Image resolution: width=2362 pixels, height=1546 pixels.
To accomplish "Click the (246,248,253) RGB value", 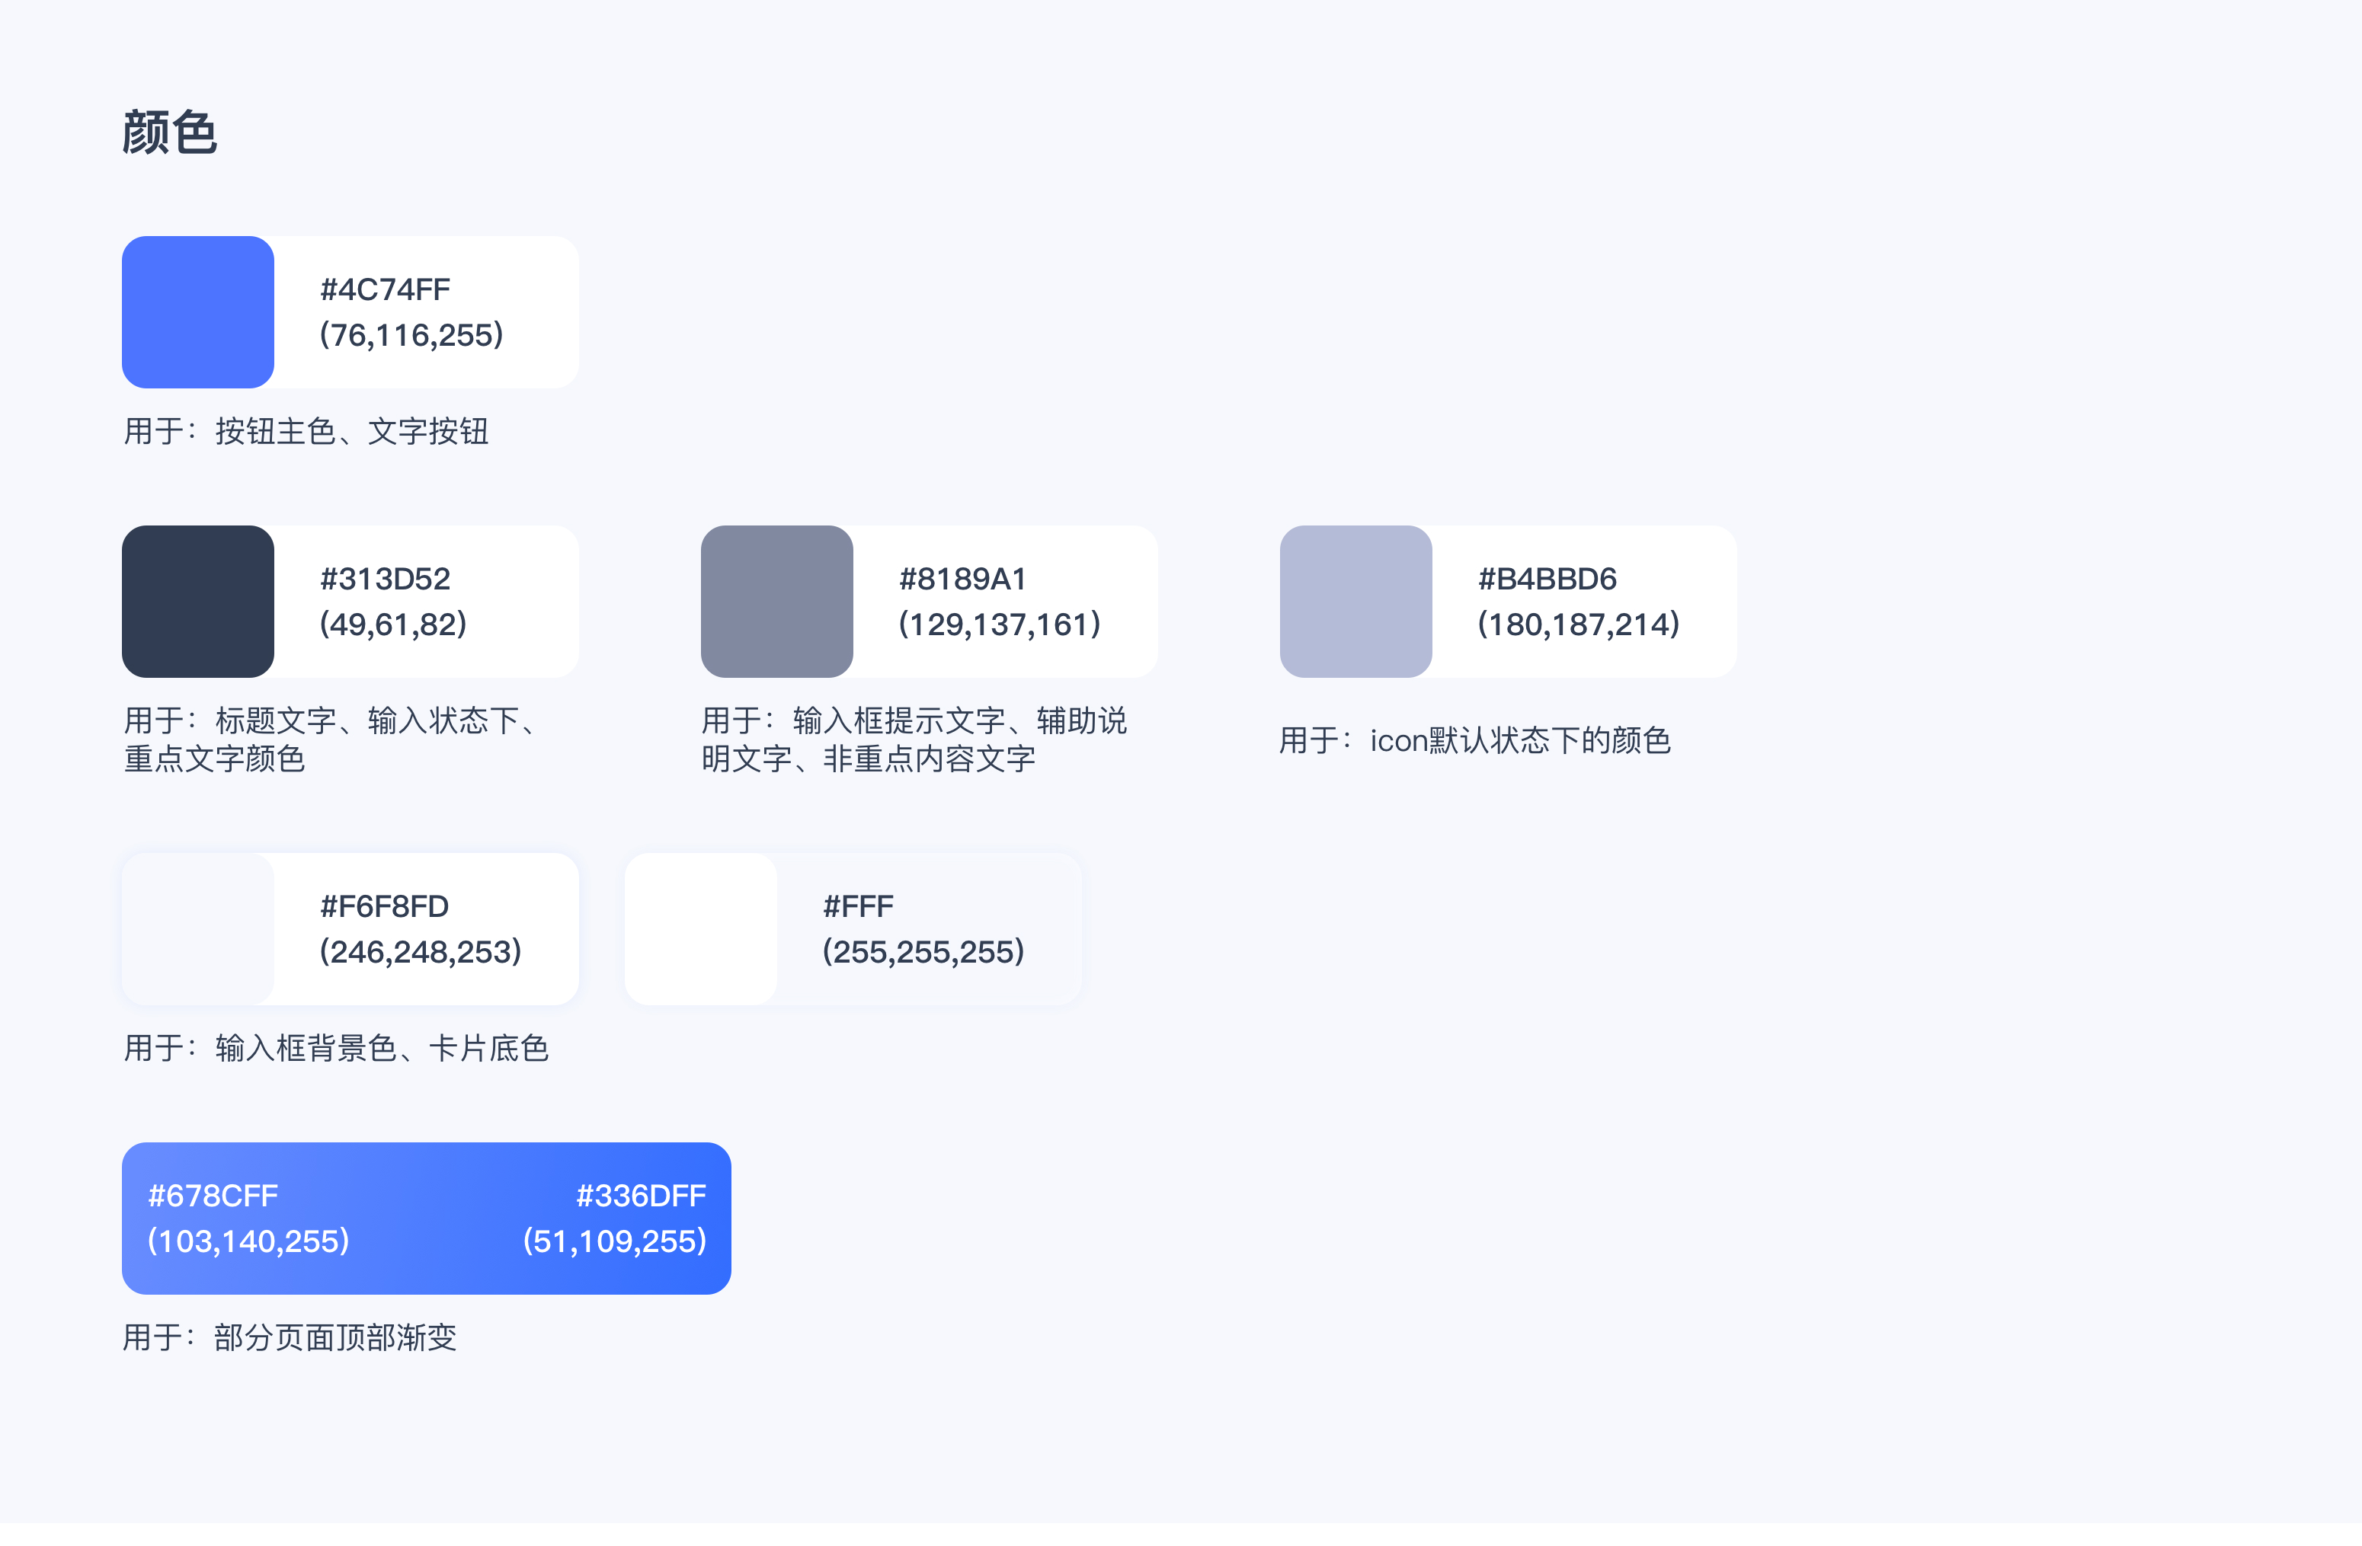I will [x=420, y=952].
